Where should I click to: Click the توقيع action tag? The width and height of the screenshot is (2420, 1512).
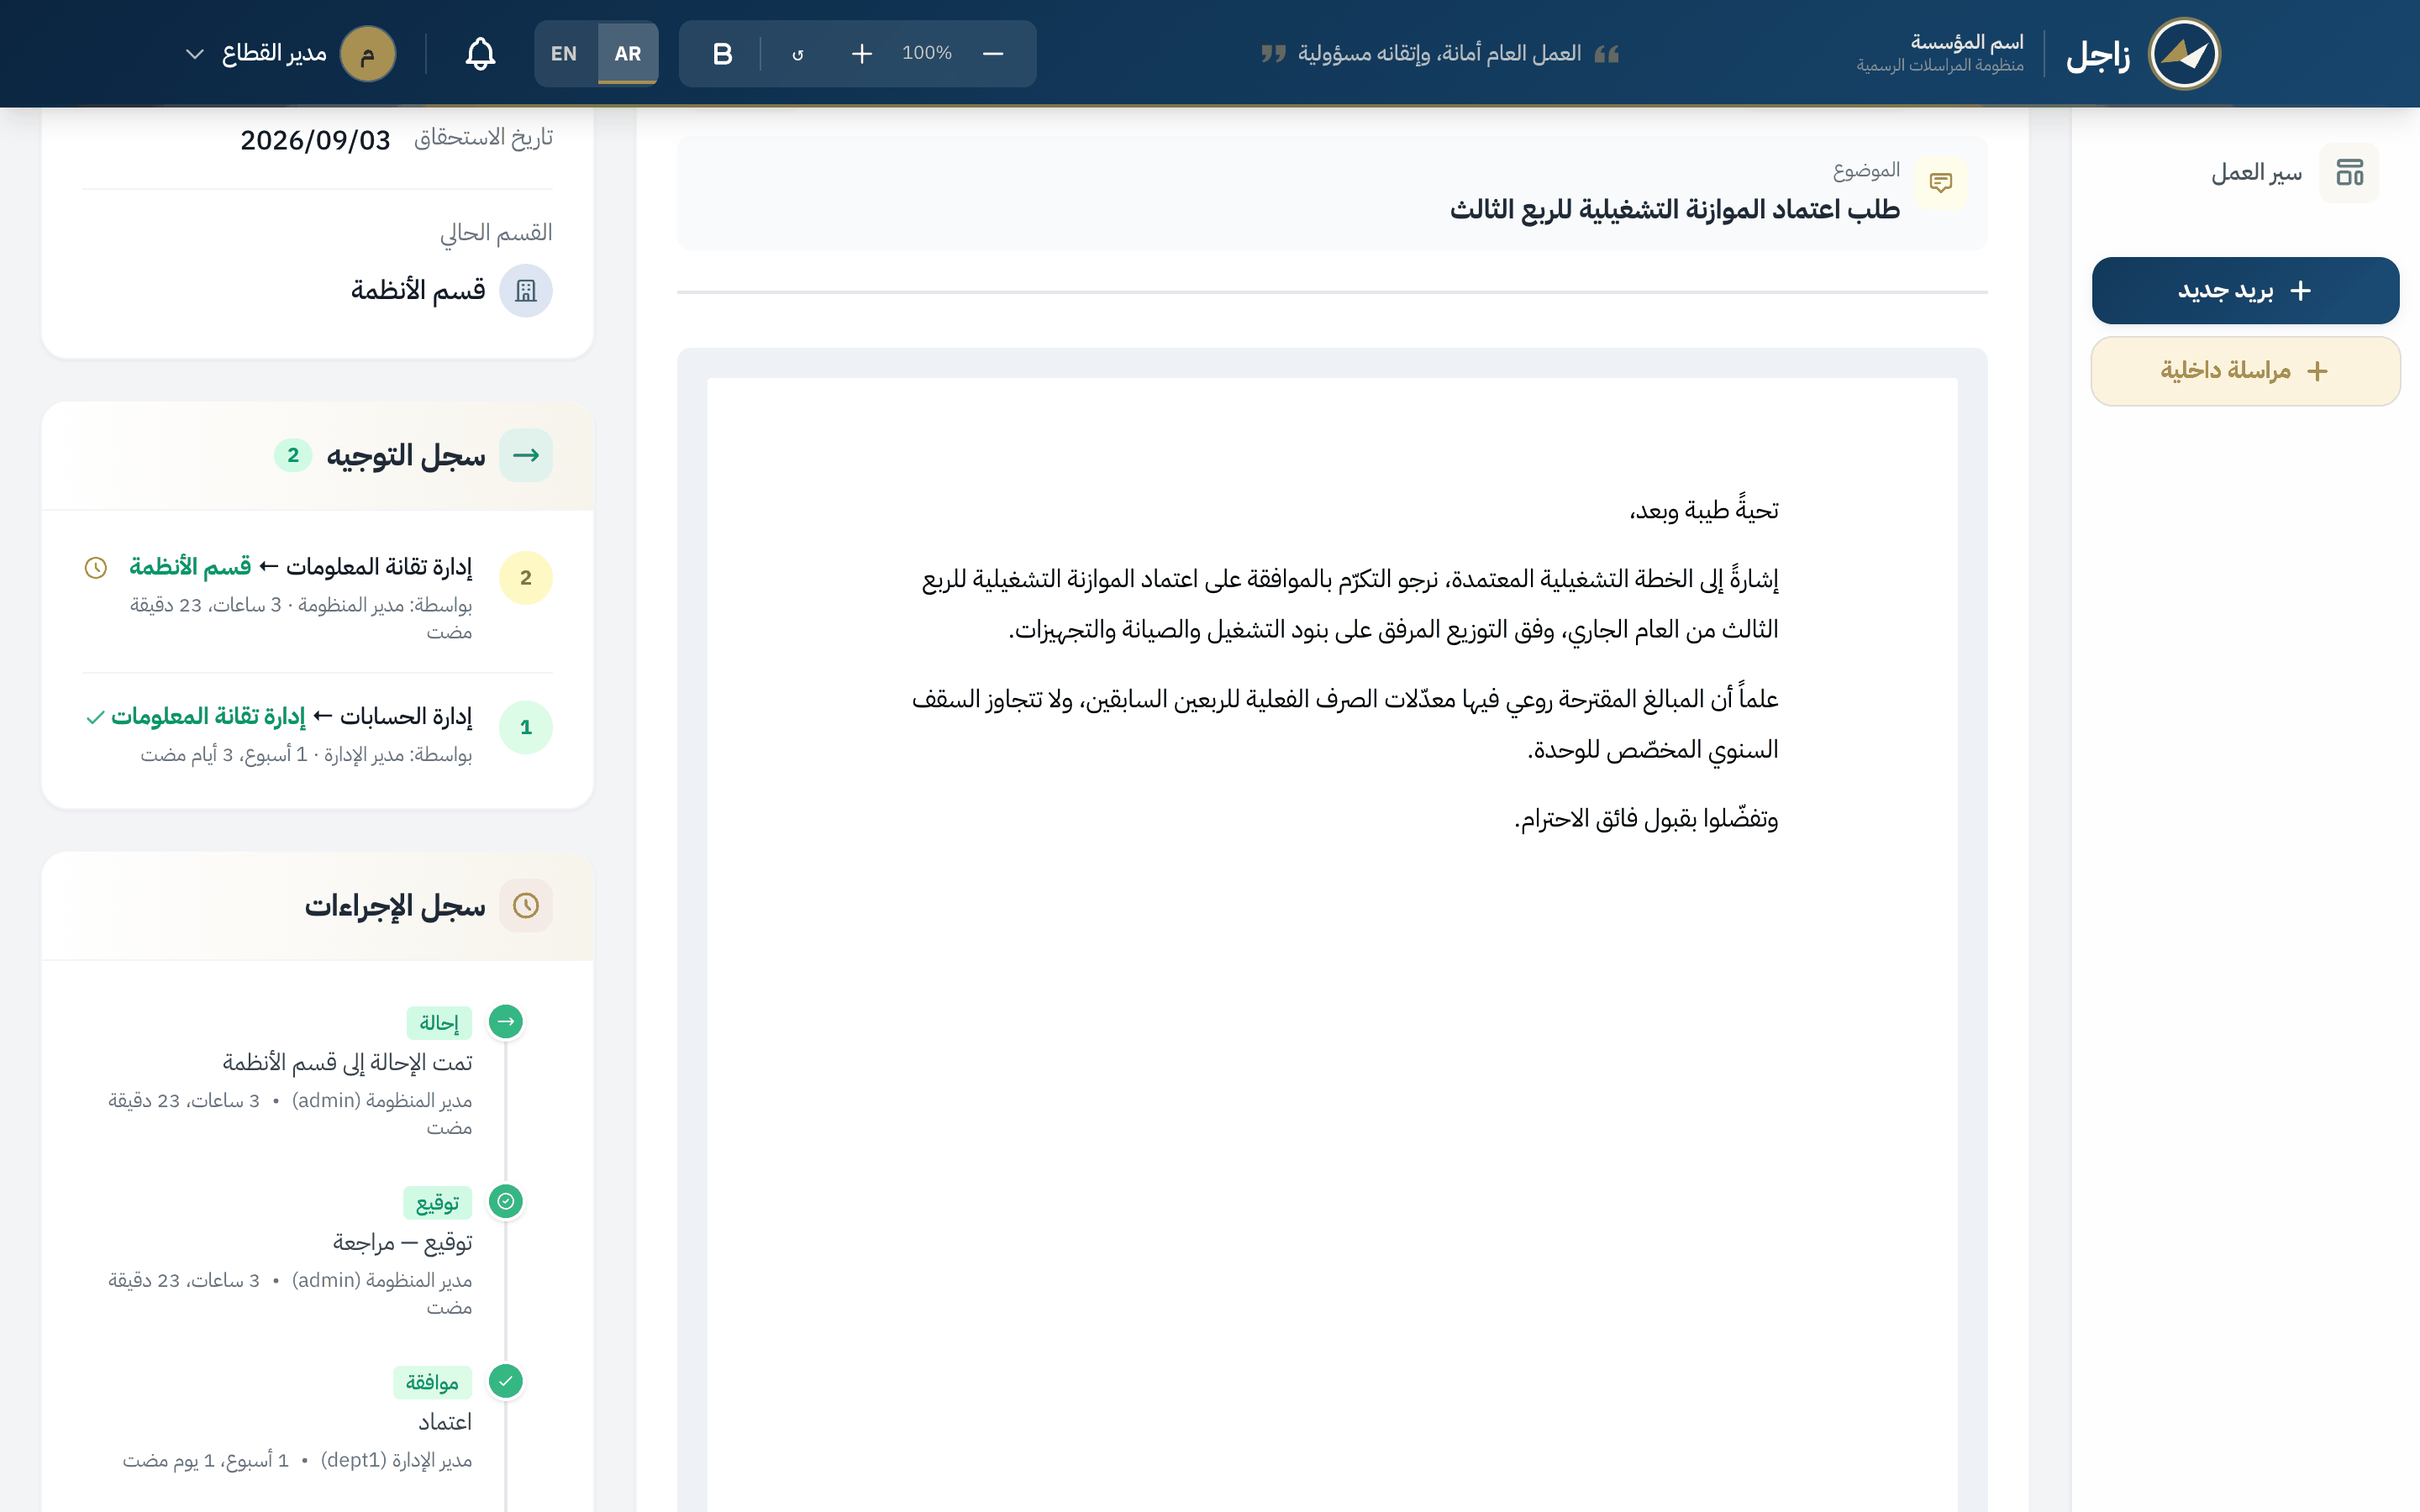pyautogui.click(x=437, y=1203)
